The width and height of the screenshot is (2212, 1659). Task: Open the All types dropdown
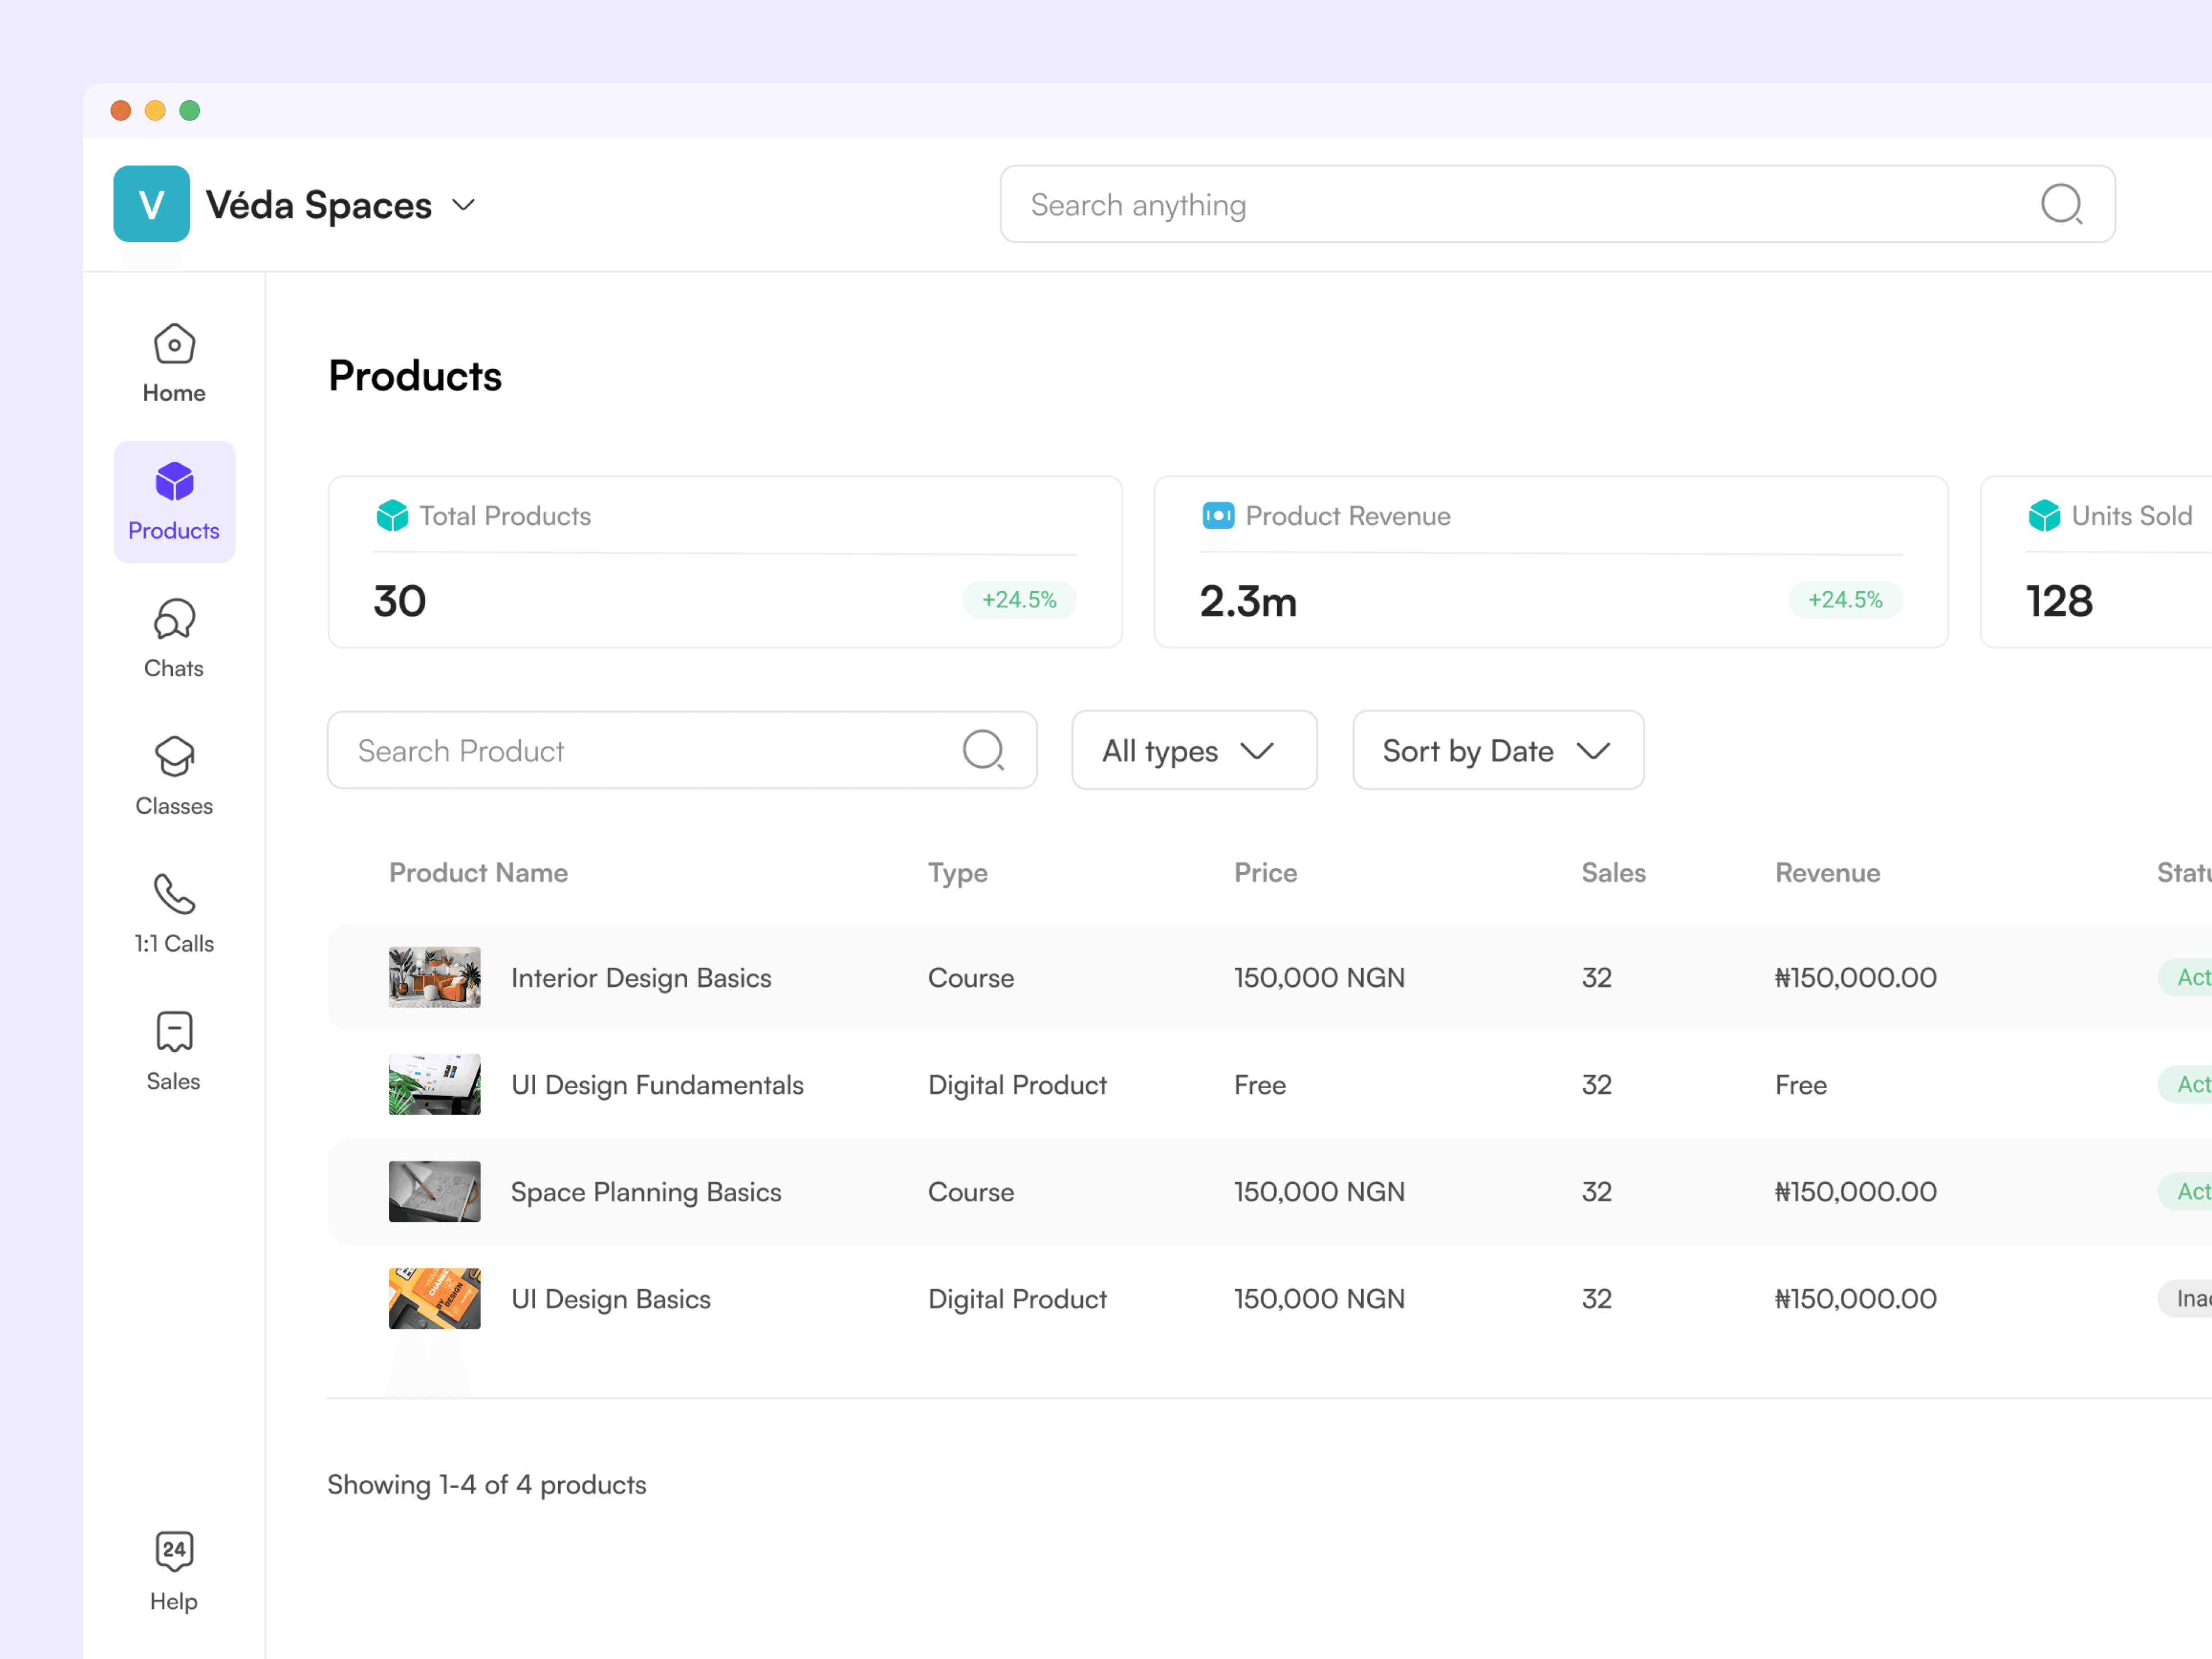coord(1194,750)
